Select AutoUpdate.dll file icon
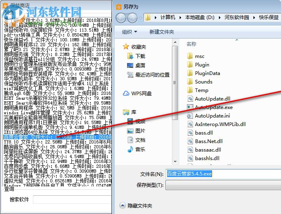Viewport: 281px width, 214px height. coord(190,98)
